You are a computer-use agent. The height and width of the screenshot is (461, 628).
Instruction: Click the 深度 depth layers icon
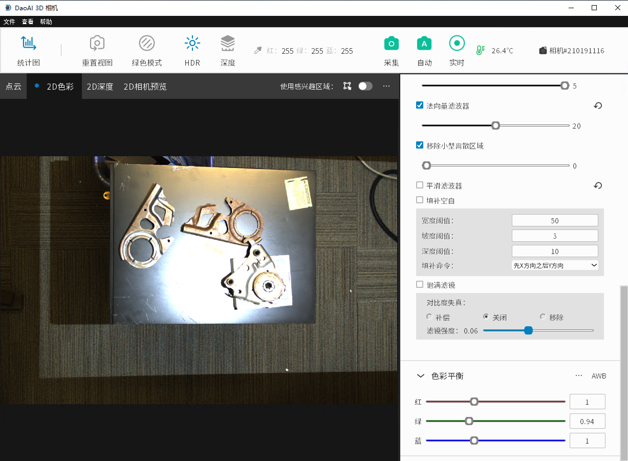(x=228, y=45)
